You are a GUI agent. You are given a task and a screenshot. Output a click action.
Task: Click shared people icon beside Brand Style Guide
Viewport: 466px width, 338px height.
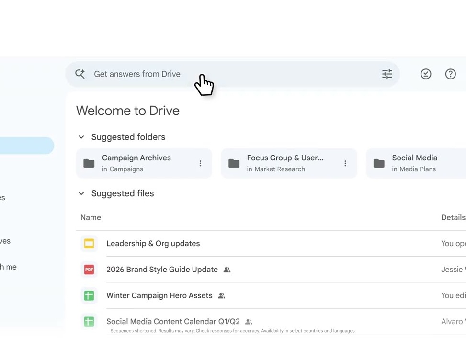click(227, 270)
